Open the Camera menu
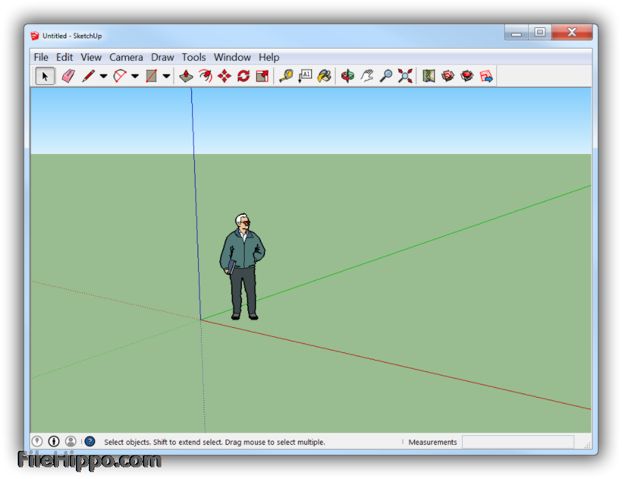622x479 pixels. (x=126, y=57)
